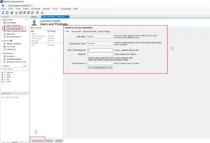The width and height of the screenshot is (210, 143).
Task: Open the File menu
Action: click(x=4, y=9)
